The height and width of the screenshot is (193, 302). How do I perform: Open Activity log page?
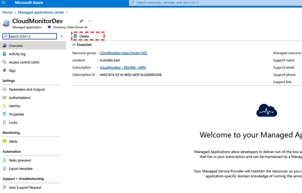[x=17, y=54]
